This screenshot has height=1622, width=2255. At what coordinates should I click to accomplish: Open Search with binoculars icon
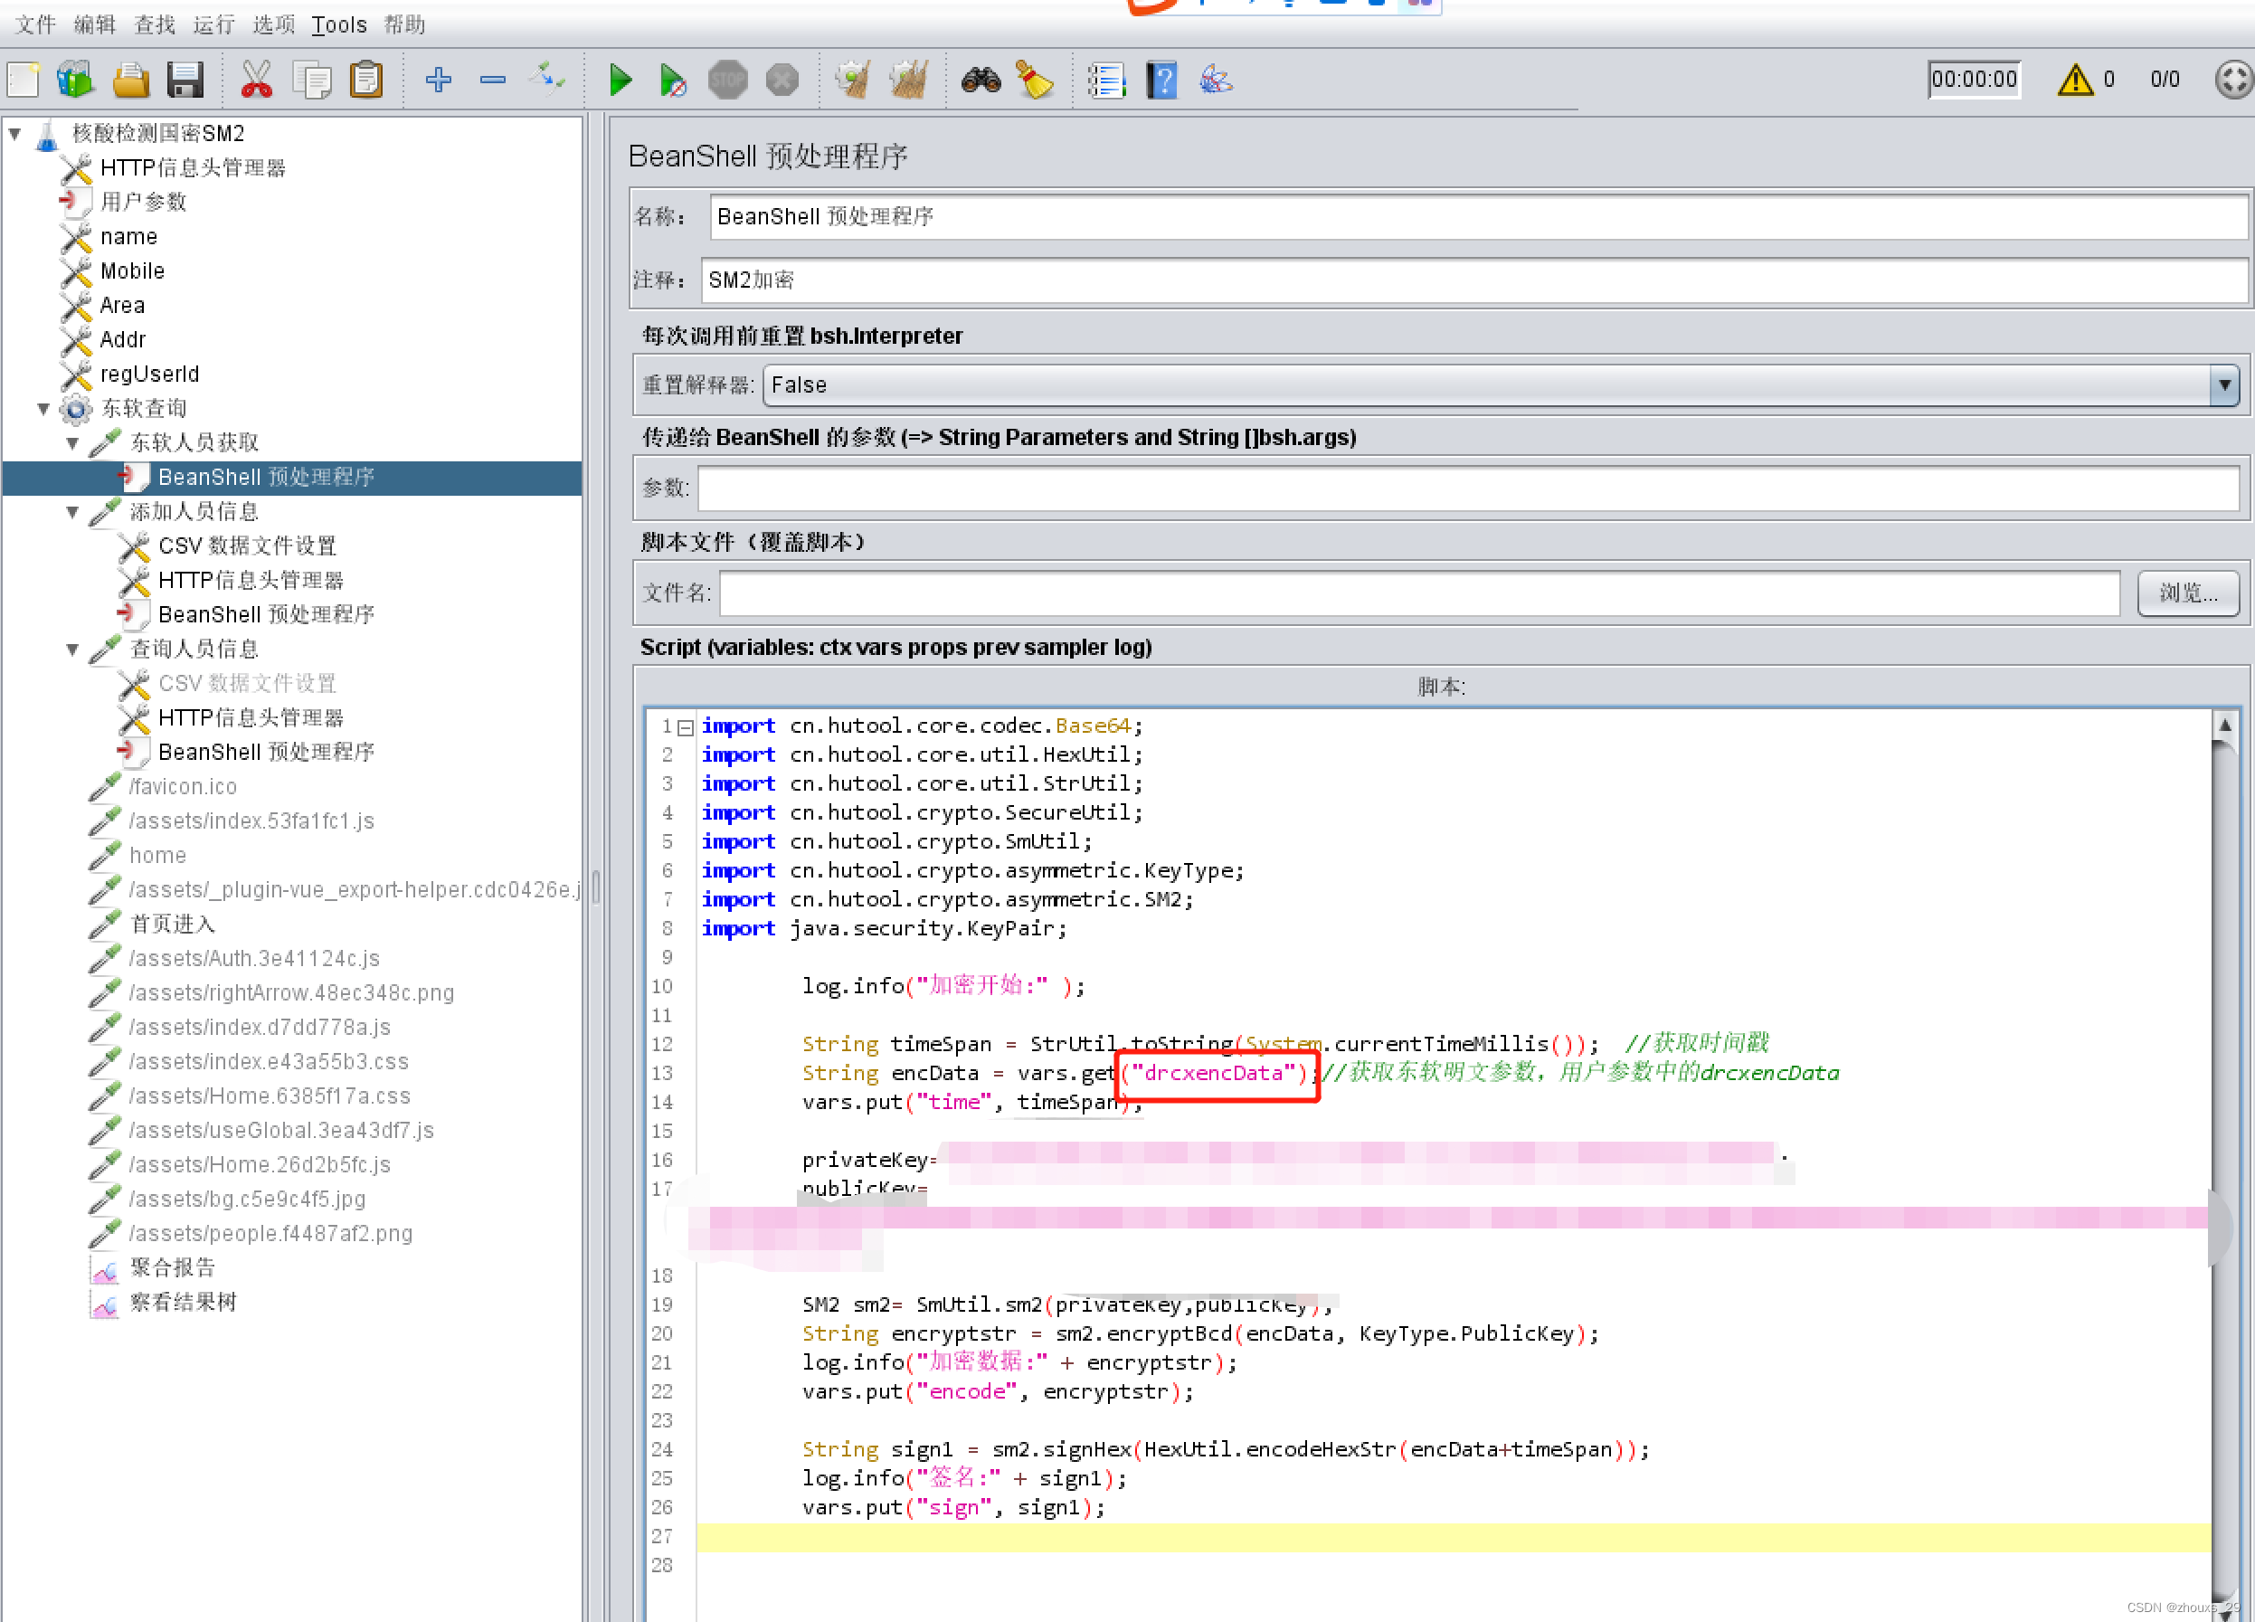pyautogui.click(x=981, y=80)
